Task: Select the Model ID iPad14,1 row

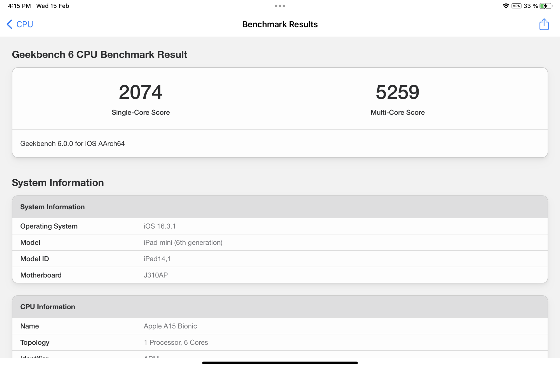Action: coord(280,258)
